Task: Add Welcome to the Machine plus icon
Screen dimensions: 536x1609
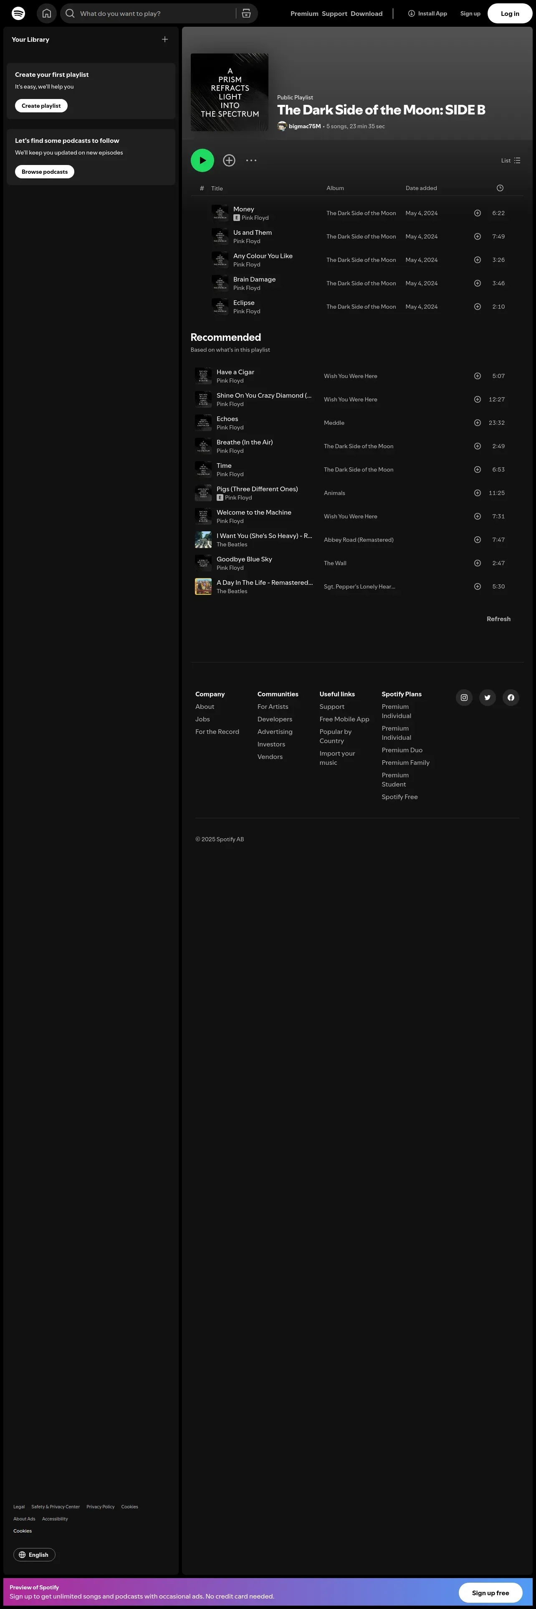Action: pyautogui.click(x=477, y=517)
